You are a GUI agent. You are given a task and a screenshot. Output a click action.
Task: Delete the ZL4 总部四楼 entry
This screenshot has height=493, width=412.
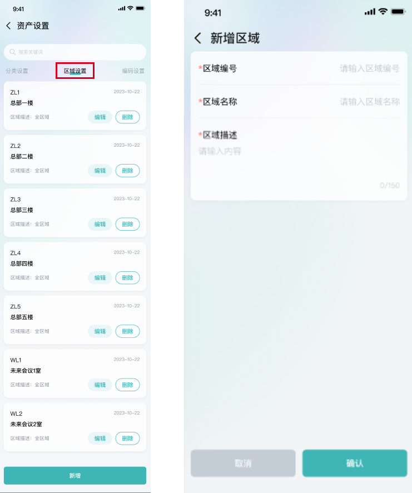click(127, 278)
